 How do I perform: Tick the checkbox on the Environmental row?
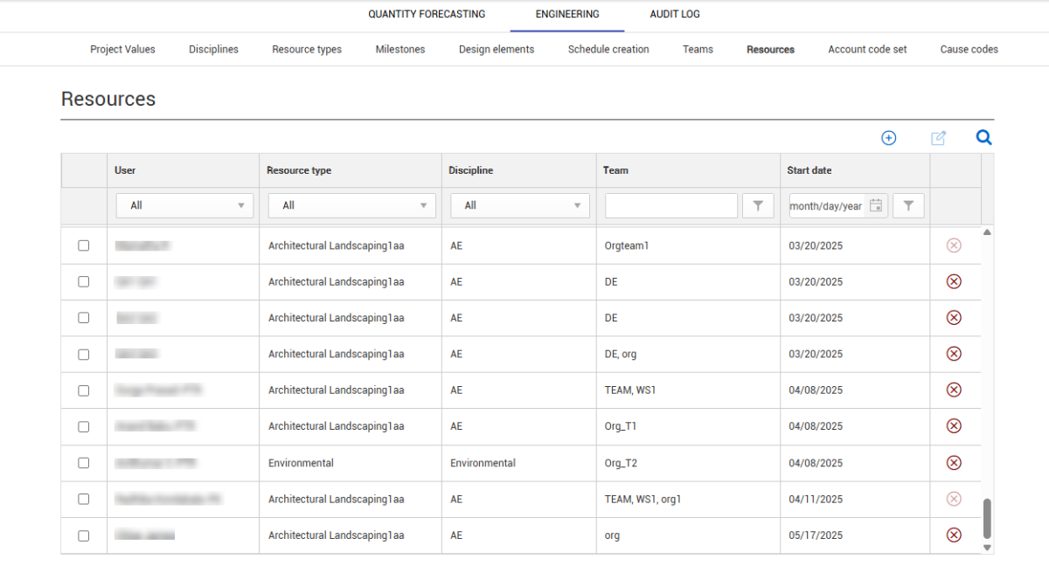(84, 463)
